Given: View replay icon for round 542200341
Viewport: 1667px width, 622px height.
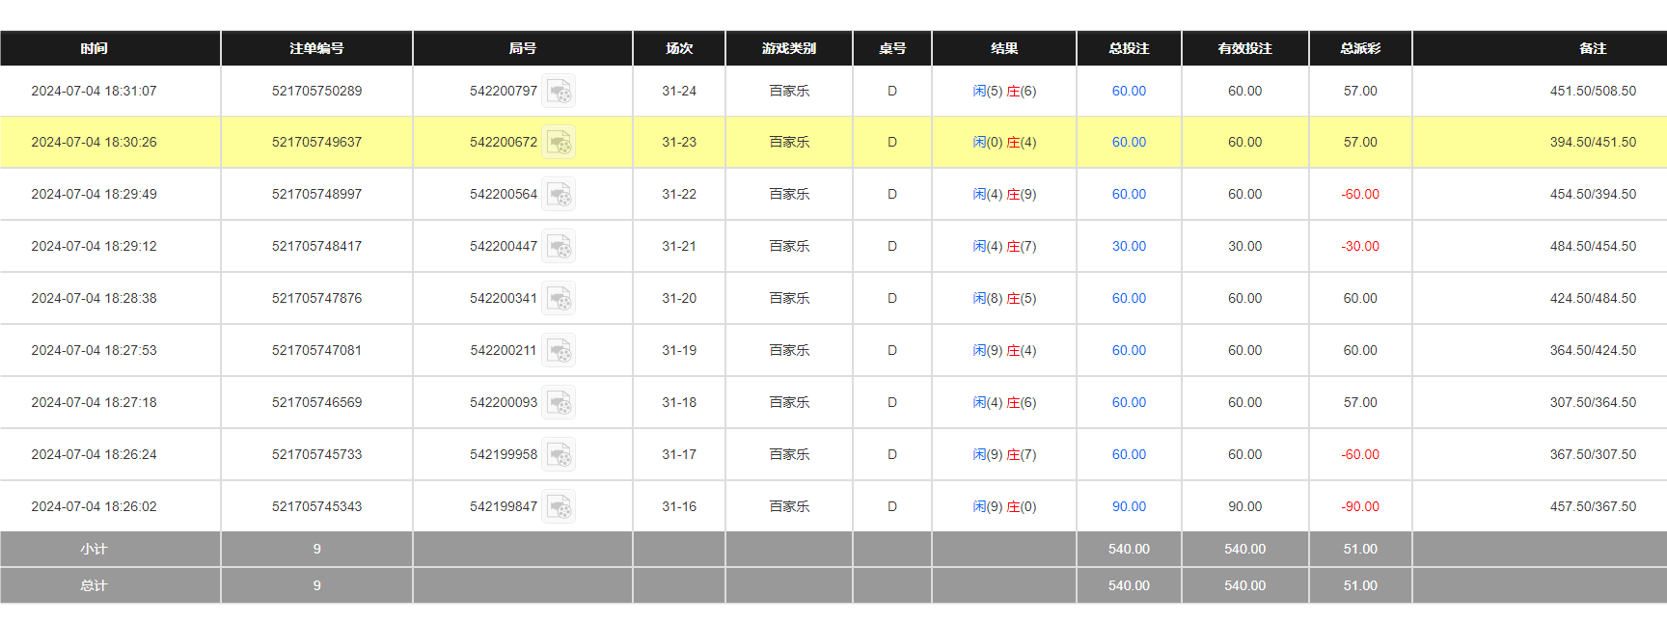Looking at the screenshot, I should coord(559,299).
